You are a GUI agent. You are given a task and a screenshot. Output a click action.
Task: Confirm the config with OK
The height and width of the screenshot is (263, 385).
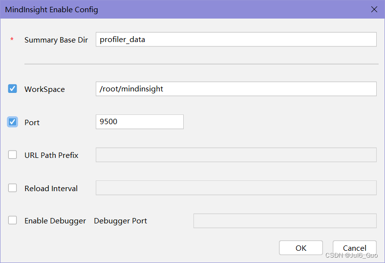point(301,248)
